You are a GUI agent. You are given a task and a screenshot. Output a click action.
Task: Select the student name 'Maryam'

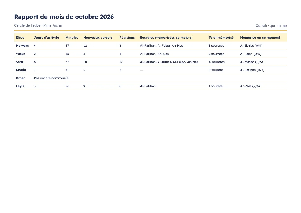(x=22, y=46)
